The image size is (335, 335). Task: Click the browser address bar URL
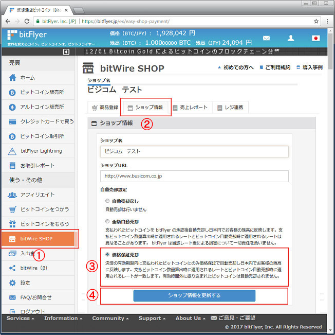[x=125, y=21]
